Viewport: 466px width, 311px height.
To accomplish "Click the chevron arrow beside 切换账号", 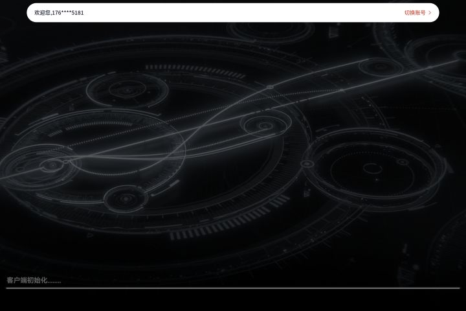I will coord(430,12).
